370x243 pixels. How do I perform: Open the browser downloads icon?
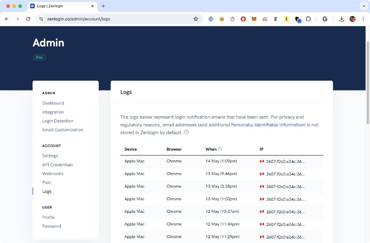pyautogui.click(x=342, y=19)
